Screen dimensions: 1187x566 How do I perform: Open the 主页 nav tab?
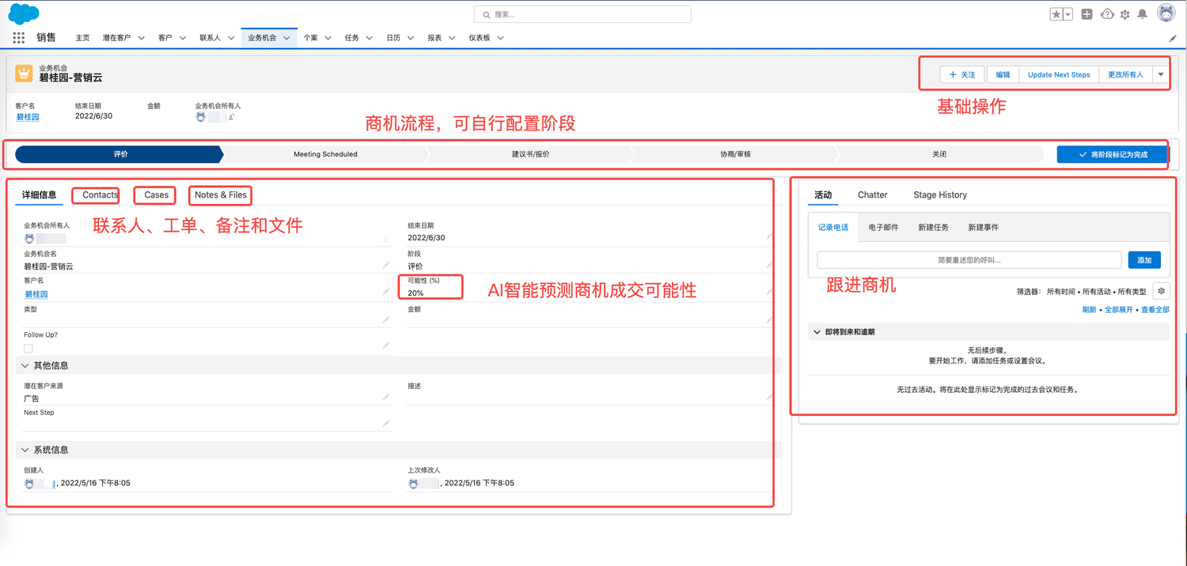coord(83,38)
